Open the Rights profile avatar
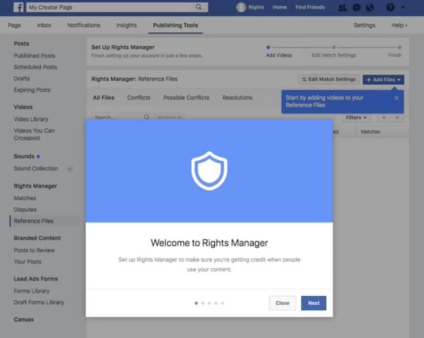 241,7
